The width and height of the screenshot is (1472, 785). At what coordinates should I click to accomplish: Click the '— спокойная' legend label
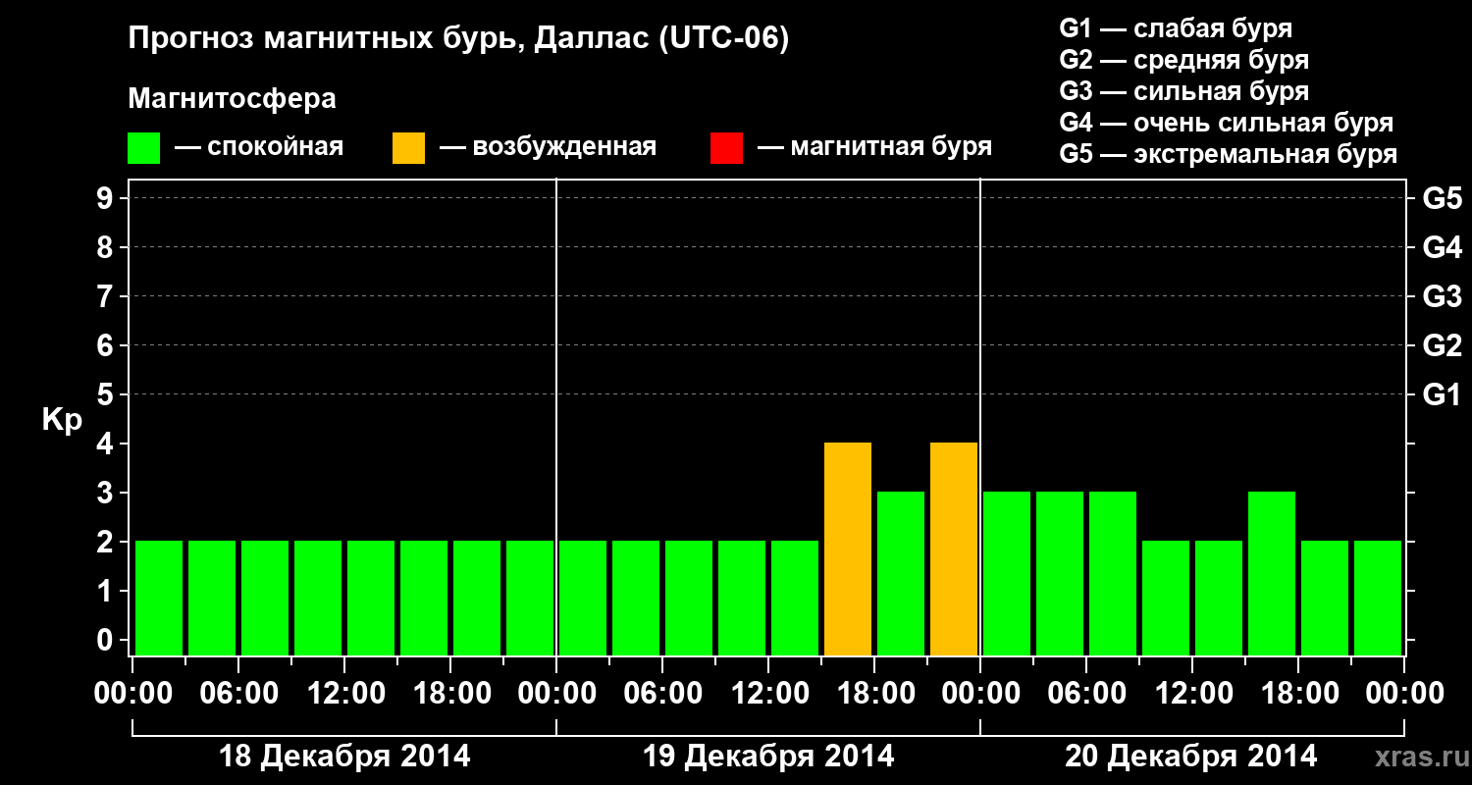point(259,147)
